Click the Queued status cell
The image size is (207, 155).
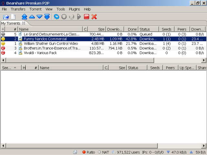[x=146, y=34]
